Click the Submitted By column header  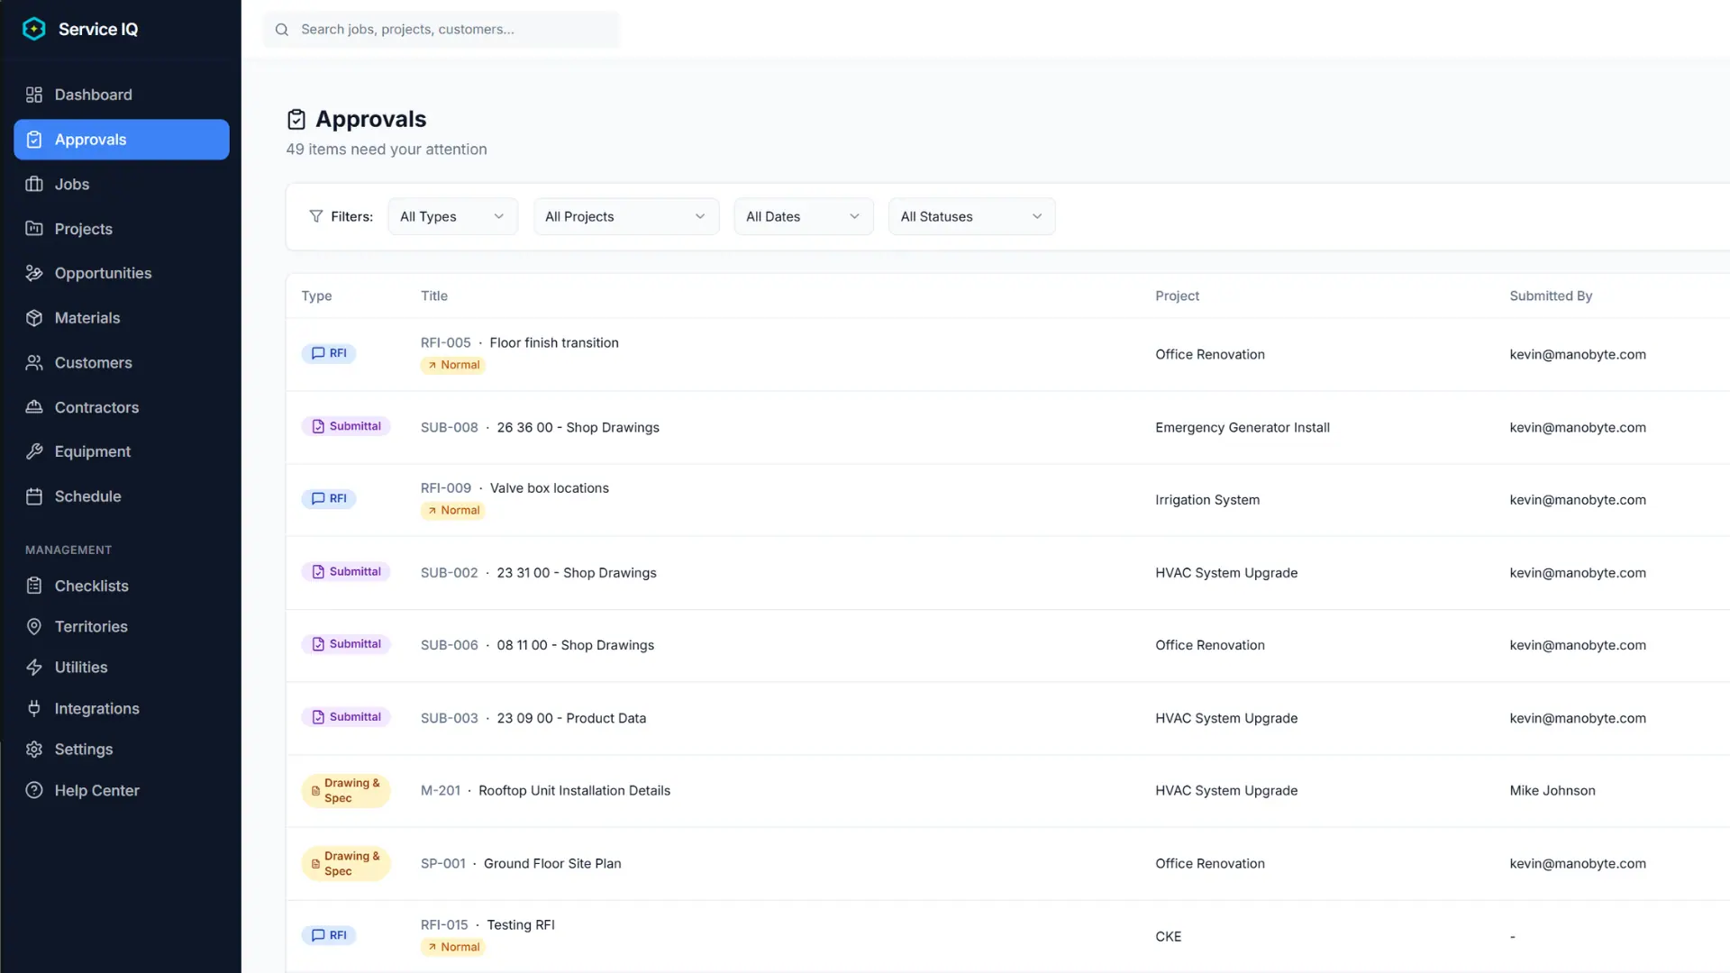[1551, 296]
